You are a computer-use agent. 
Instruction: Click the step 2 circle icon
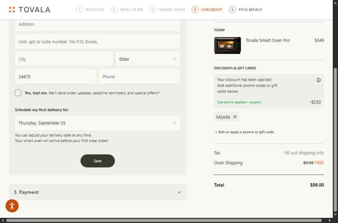pyautogui.click(x=114, y=9)
